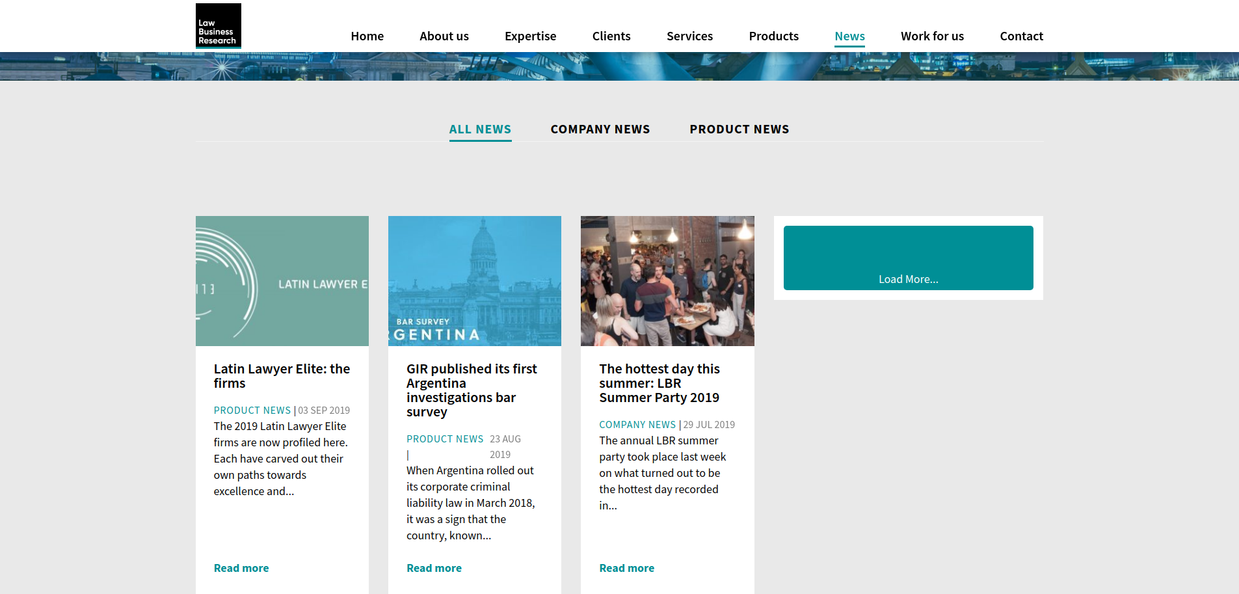The image size is (1239, 594).
Task: Open the Latin Lawyer Elite thumbnail image
Action: 282,281
